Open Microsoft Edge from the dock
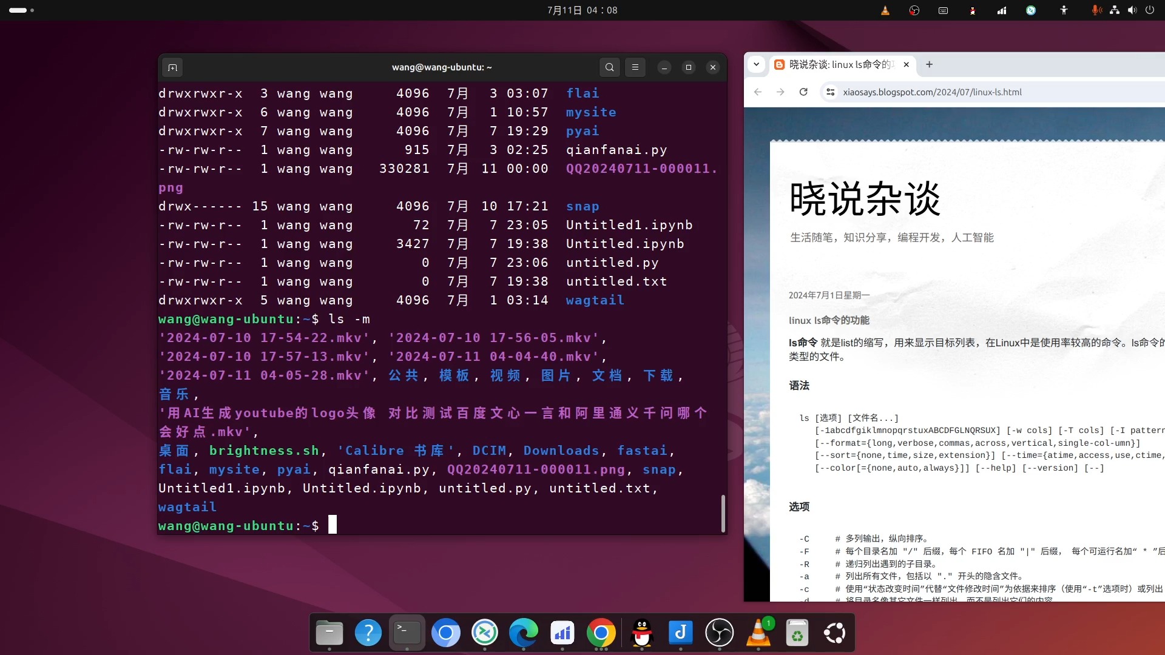 click(524, 633)
